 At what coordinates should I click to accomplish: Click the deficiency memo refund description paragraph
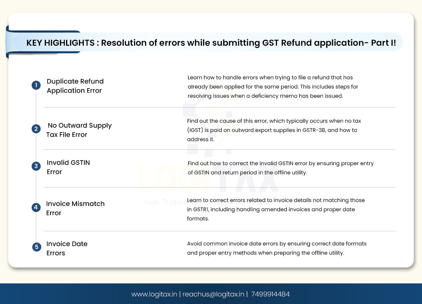(273, 87)
